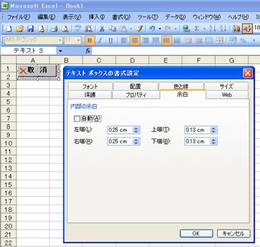Toggle the 自動(A) checkbox
Viewport: 260px width, 247px height.
click(x=77, y=118)
